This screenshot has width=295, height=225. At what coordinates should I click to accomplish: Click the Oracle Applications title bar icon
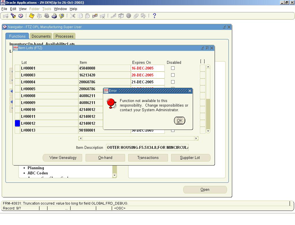(3, 3)
